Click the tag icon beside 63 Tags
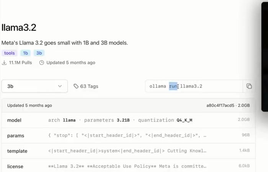 76,86
